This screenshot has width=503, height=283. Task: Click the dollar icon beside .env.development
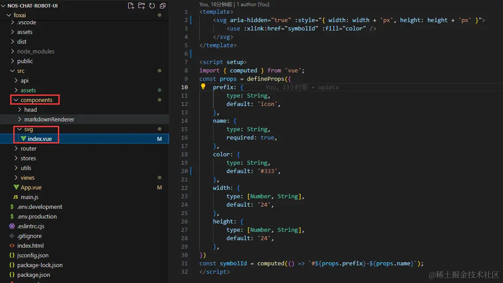pyautogui.click(x=12, y=207)
